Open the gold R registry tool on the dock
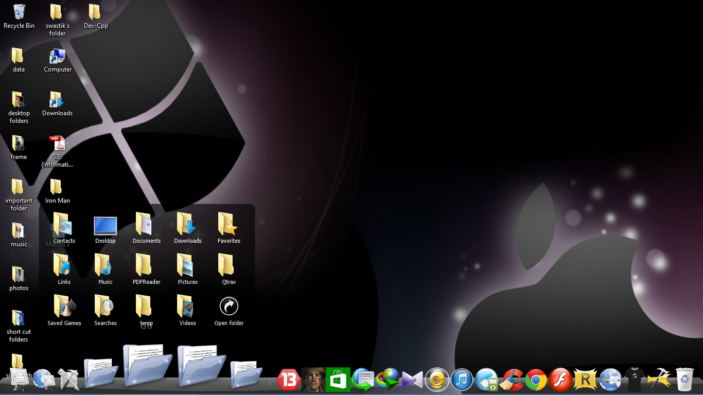 pos(585,380)
